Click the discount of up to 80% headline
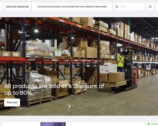The image size is (158, 126). [54, 89]
